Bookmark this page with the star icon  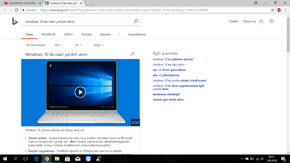click(x=272, y=10)
